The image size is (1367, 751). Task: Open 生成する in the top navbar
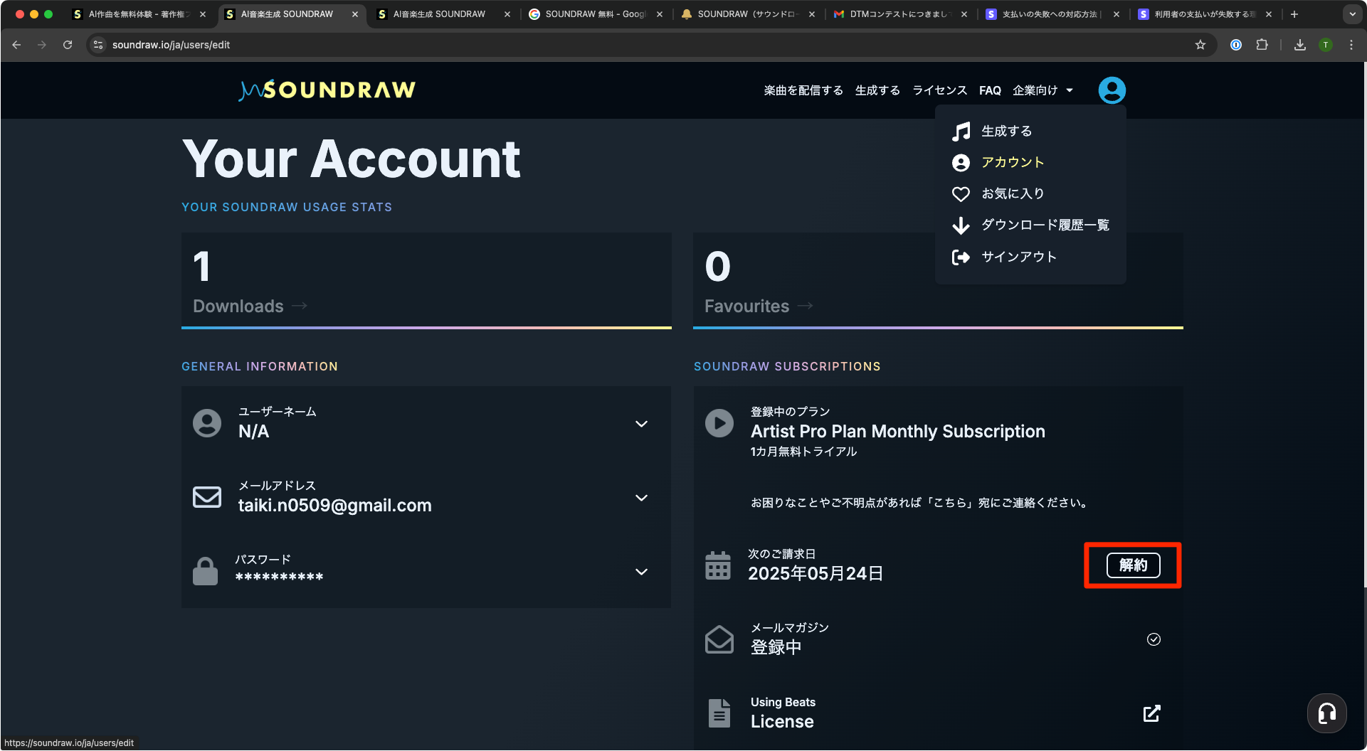(x=877, y=90)
